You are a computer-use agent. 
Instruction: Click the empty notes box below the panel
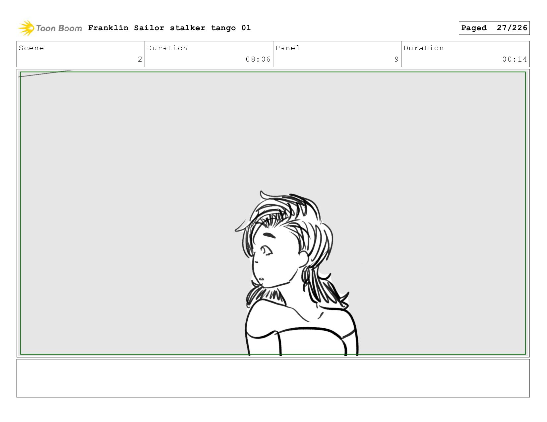(273, 378)
